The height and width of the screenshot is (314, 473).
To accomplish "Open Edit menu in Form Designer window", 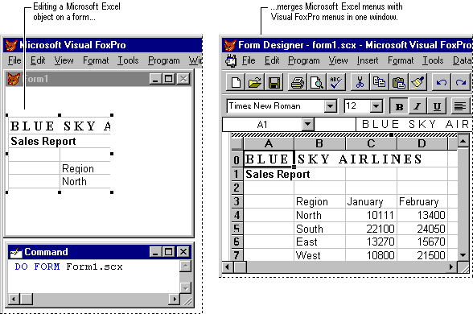I will pos(272,60).
